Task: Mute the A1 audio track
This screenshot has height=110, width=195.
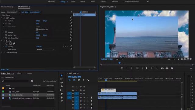Action: (84, 98)
